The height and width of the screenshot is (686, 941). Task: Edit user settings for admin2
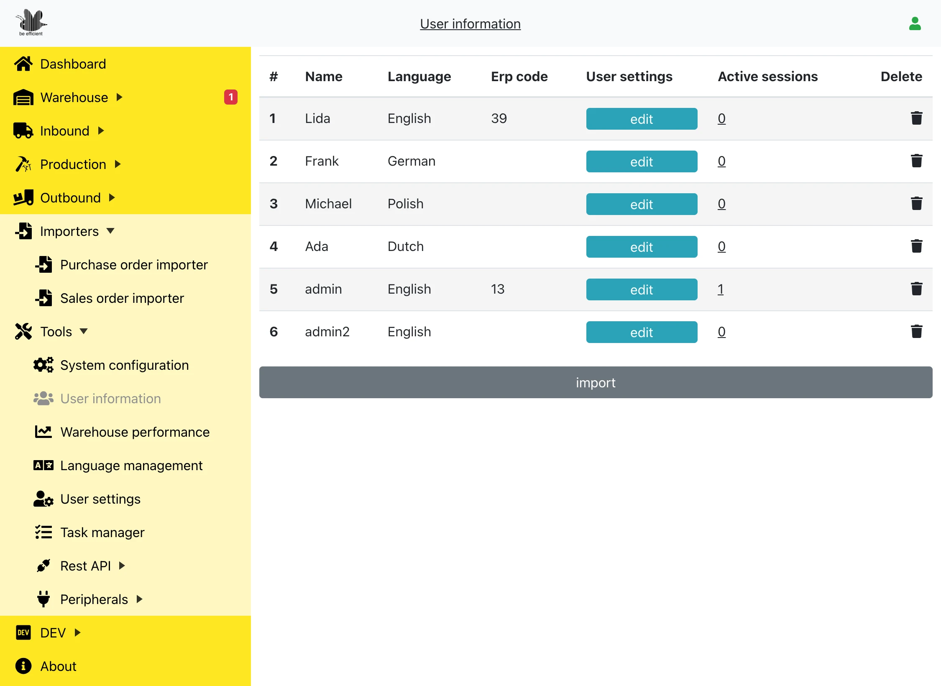tap(642, 332)
